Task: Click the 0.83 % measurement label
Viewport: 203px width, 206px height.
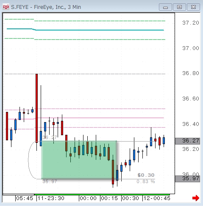Action: 146,181
